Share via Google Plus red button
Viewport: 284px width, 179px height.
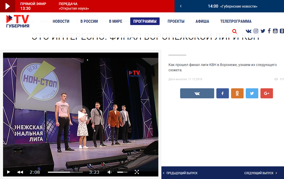click(267, 93)
